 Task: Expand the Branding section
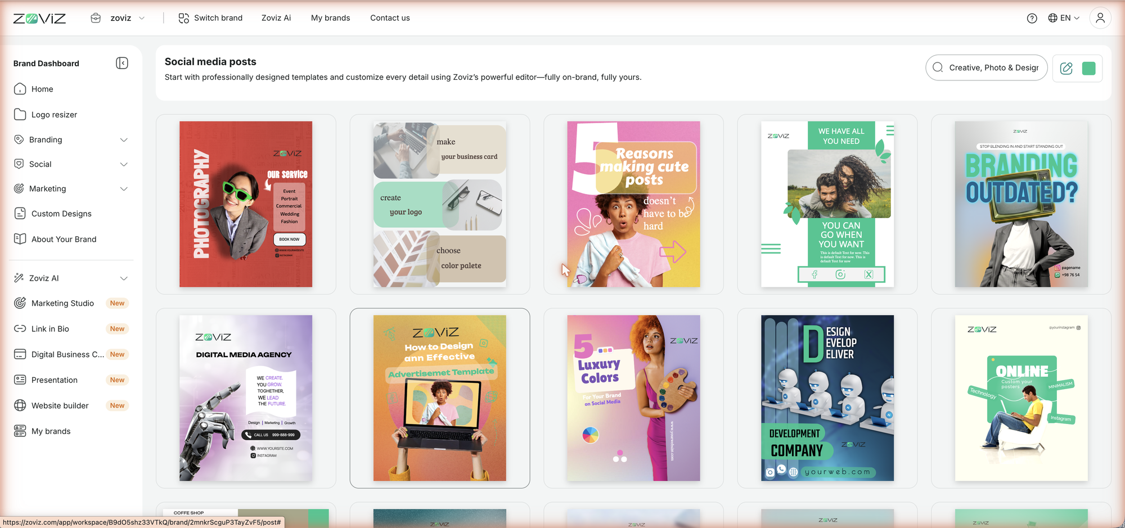124,139
